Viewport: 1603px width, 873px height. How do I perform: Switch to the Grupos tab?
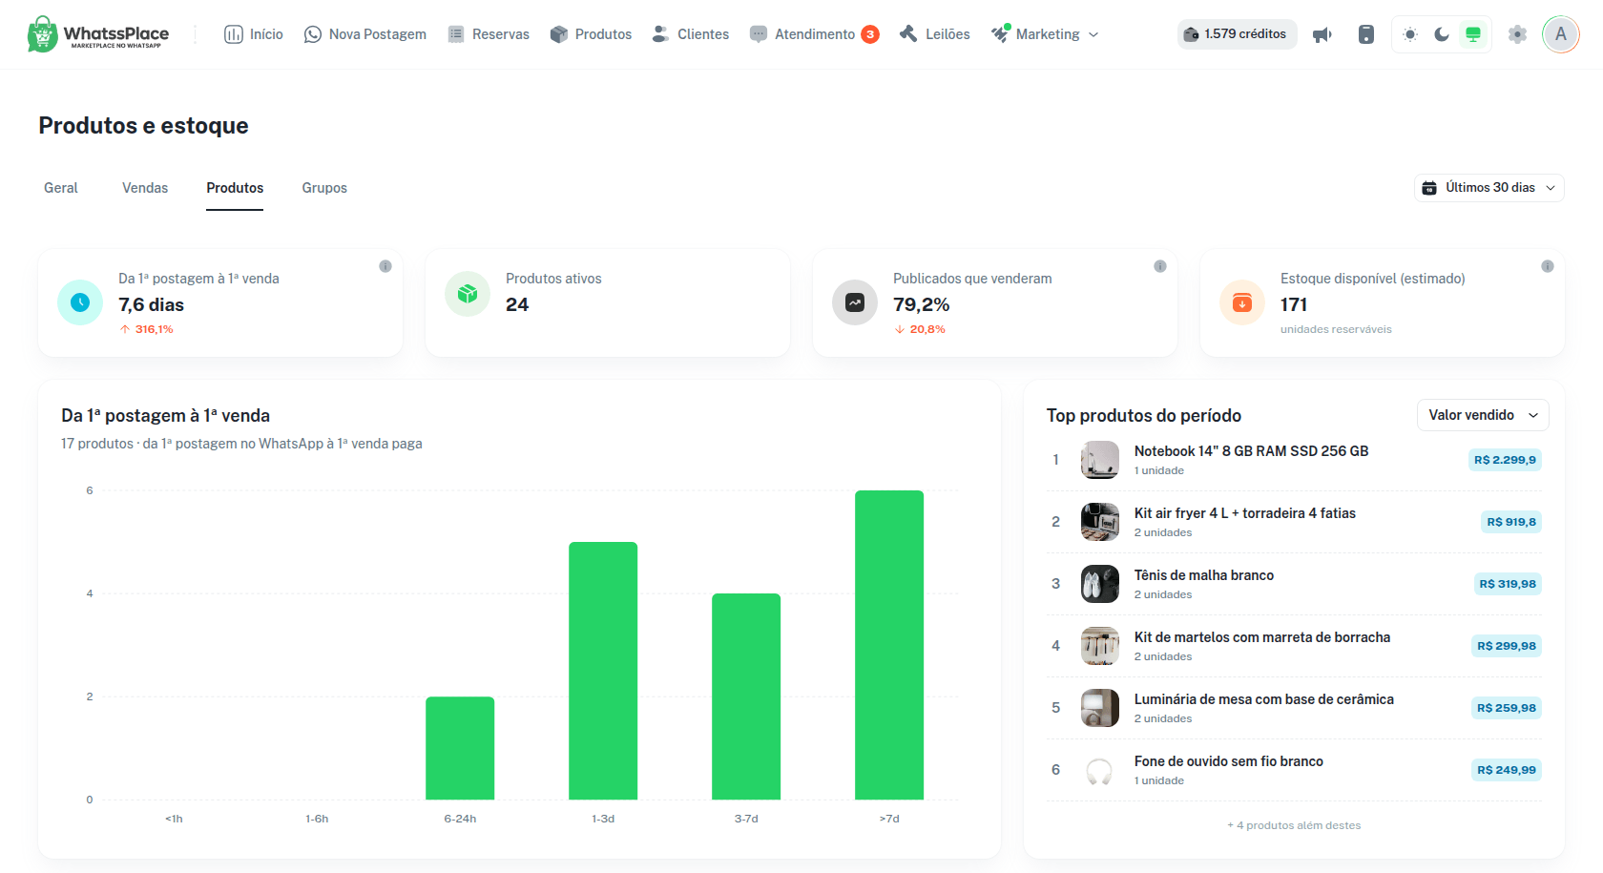[324, 188]
